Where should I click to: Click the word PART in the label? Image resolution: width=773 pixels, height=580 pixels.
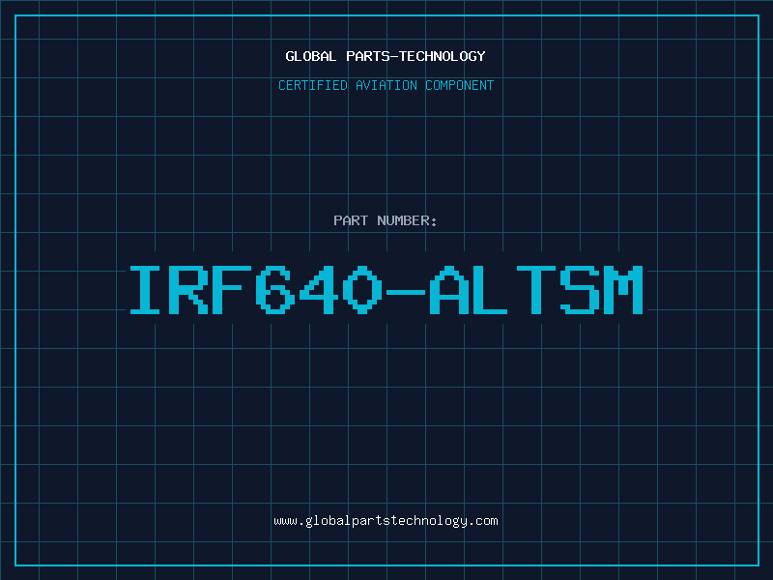[x=351, y=220]
